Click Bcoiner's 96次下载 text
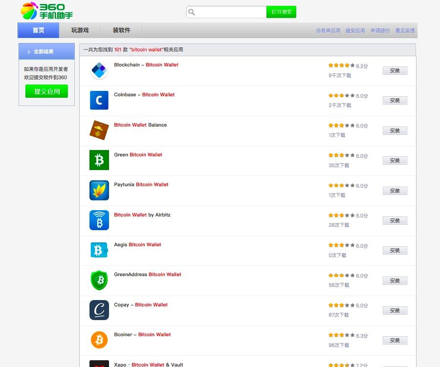The image size is (440, 367). [x=339, y=345]
